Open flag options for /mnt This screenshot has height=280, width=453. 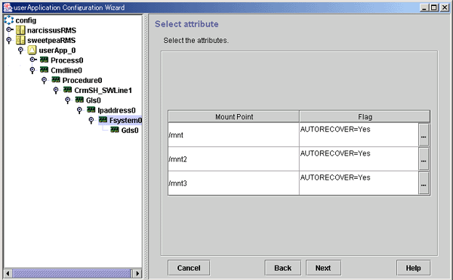tap(424, 135)
